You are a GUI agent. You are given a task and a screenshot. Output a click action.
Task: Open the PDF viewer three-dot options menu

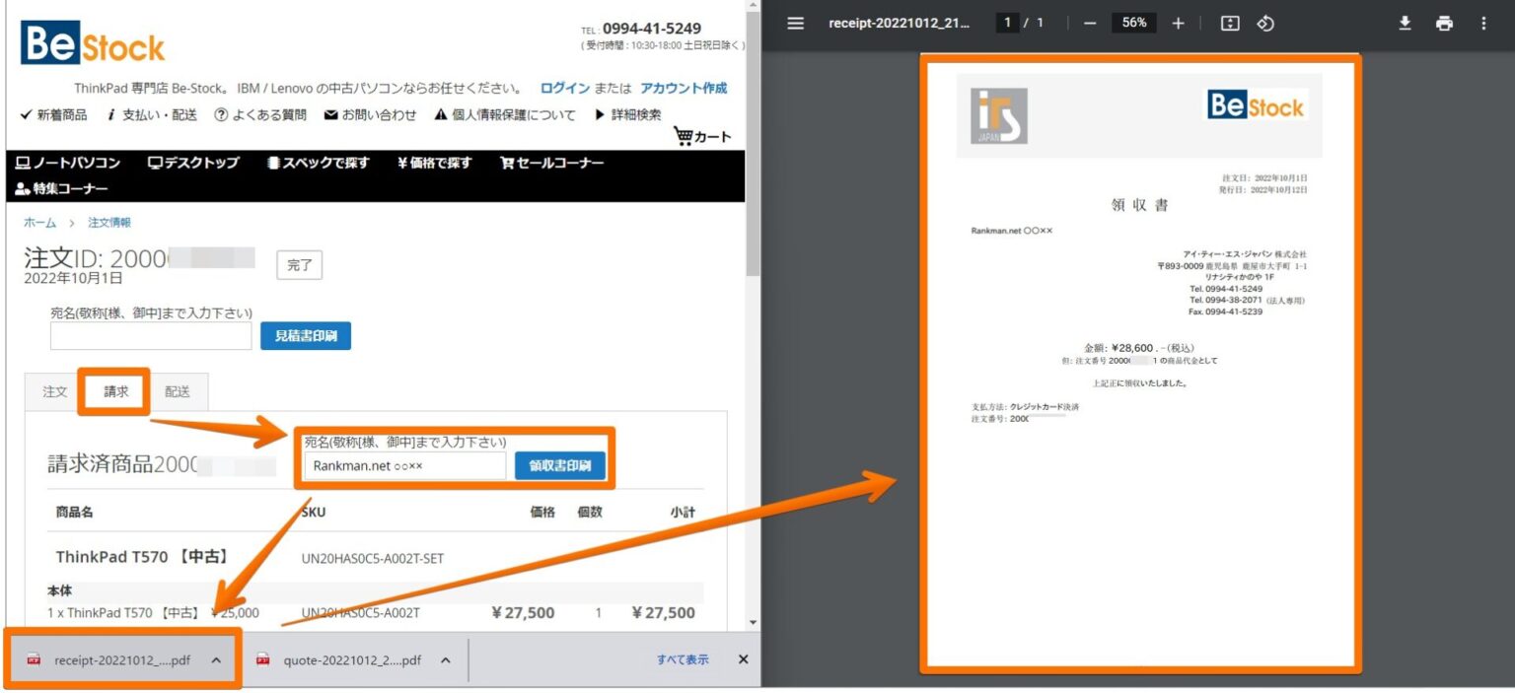pyautogui.click(x=1483, y=22)
